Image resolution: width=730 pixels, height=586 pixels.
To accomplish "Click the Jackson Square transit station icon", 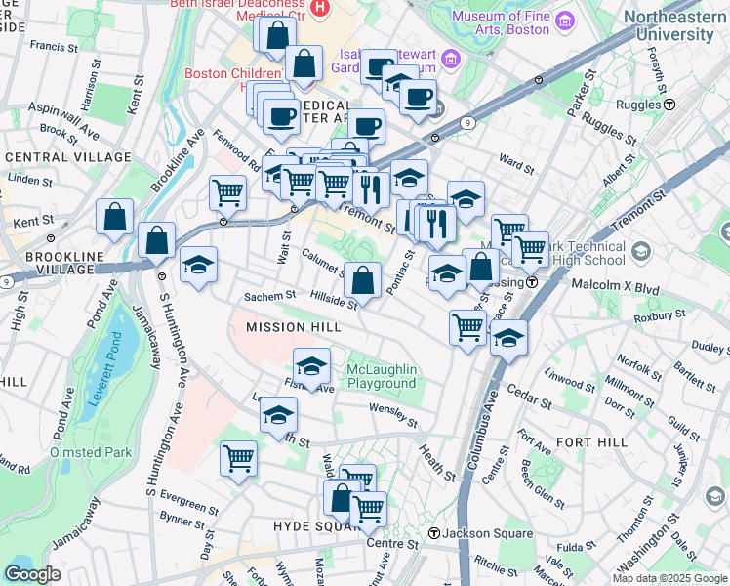I will [433, 533].
